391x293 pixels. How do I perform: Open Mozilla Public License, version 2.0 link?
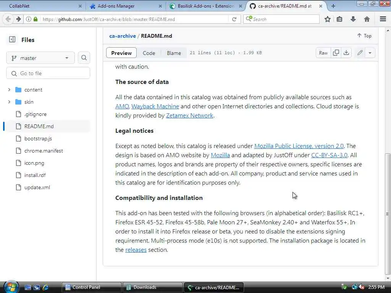[299, 146]
